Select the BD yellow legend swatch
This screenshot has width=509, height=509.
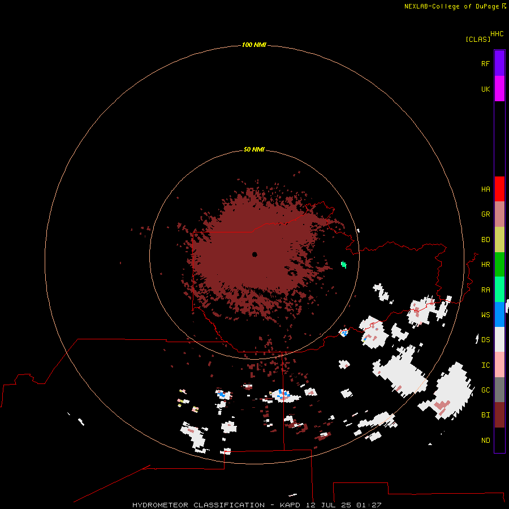(499, 240)
